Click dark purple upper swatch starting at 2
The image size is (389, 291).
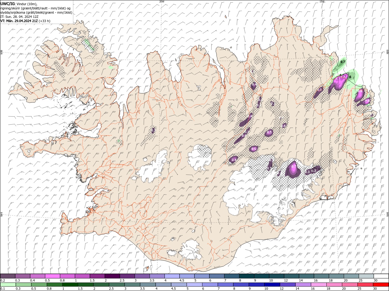[x=112, y=276]
